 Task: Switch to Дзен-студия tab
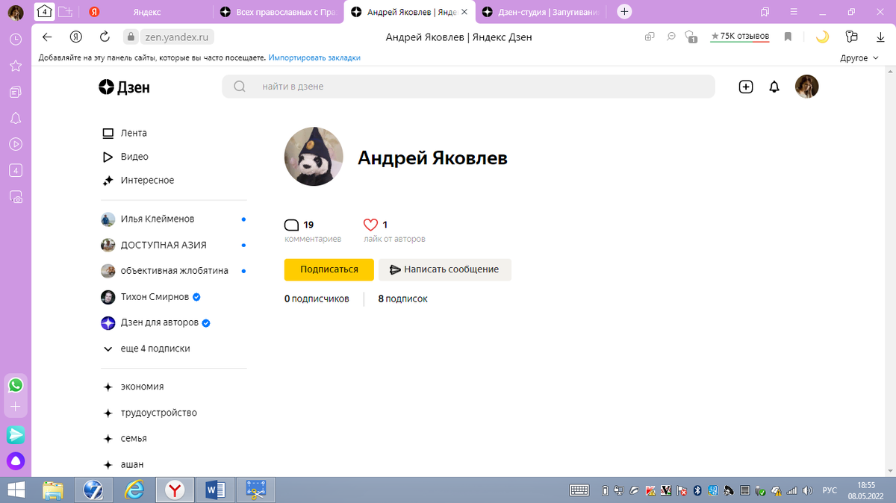[541, 12]
